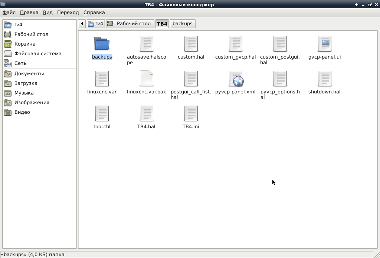
Task: Open tv4 home in sidebar
Action: coord(39,25)
